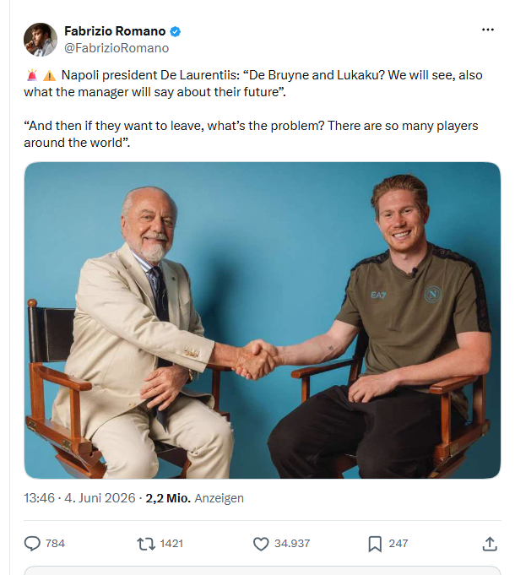This screenshot has width=515, height=575.
Task: Click the yellow warning sign emoji
Action: coord(49,75)
